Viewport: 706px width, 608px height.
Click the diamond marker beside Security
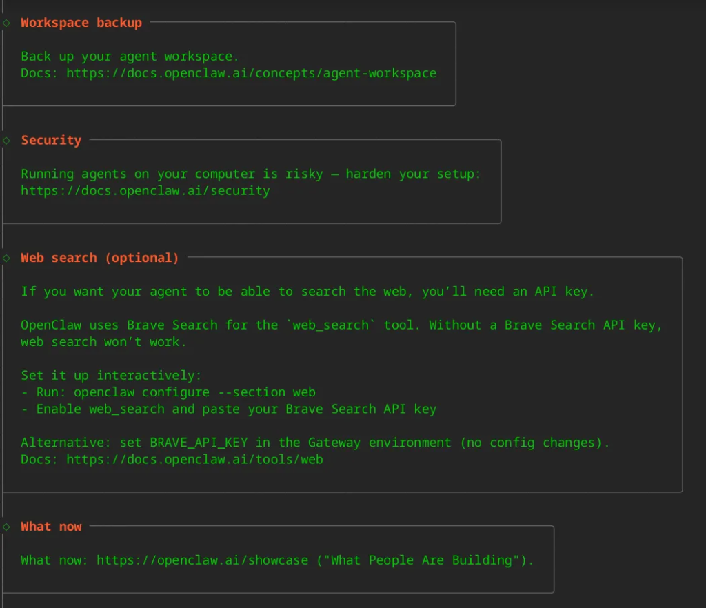pyautogui.click(x=6, y=141)
